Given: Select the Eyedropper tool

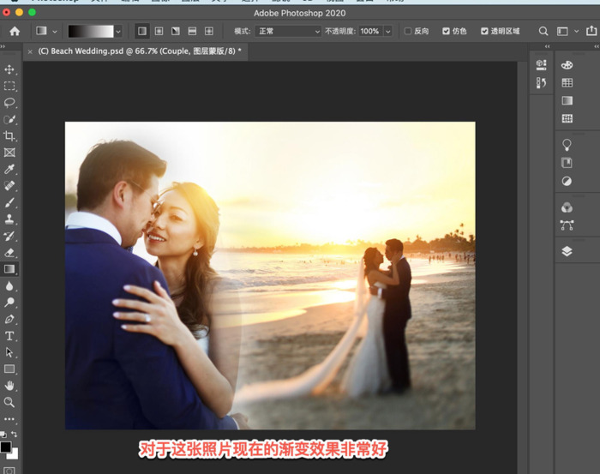Looking at the screenshot, I should tap(9, 169).
